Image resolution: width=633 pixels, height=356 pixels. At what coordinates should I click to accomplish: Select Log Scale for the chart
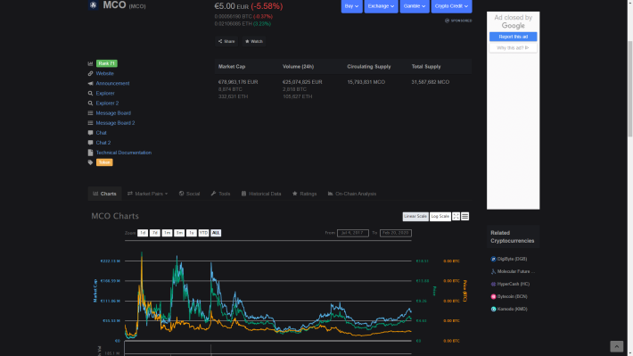click(x=440, y=217)
